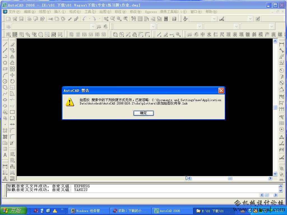Open the Hatch tool
The width and height of the screenshot is (287, 215).
coord(5,130)
